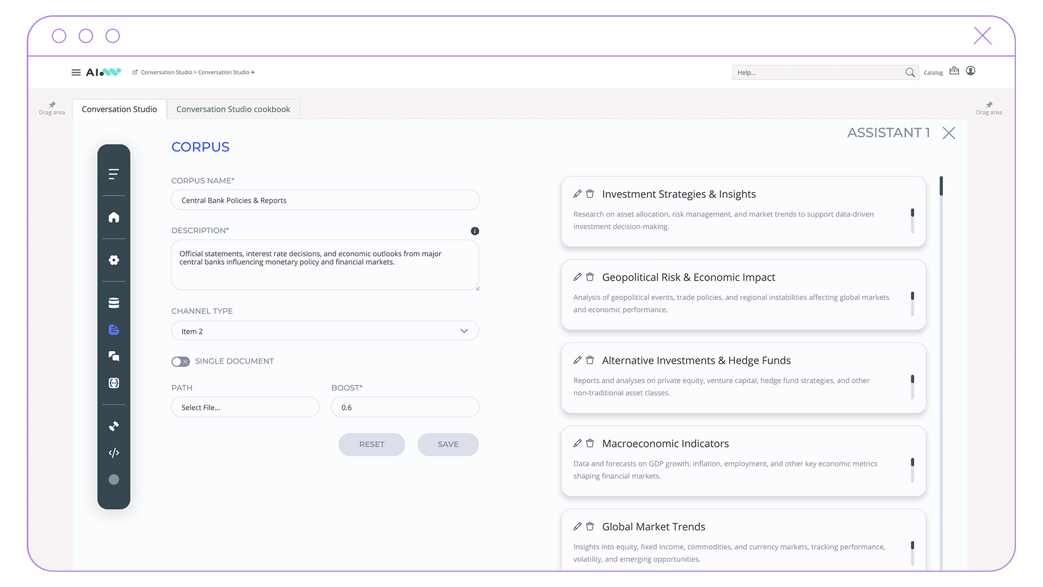Screen dimensions: 1043x587
Task: Click the Corpus Name input field
Action: (x=325, y=200)
